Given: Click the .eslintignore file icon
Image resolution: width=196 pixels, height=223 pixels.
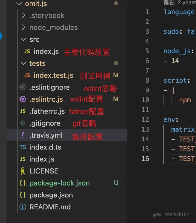Looking at the screenshot, I should (23, 87).
